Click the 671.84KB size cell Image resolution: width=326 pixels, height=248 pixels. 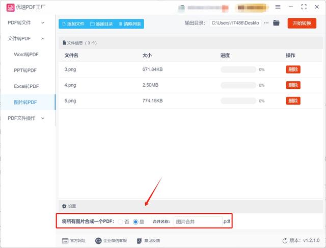[152, 69]
